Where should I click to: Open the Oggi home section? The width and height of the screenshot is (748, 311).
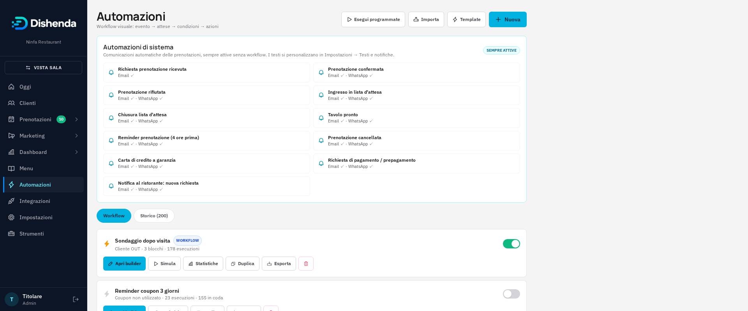tap(43, 87)
